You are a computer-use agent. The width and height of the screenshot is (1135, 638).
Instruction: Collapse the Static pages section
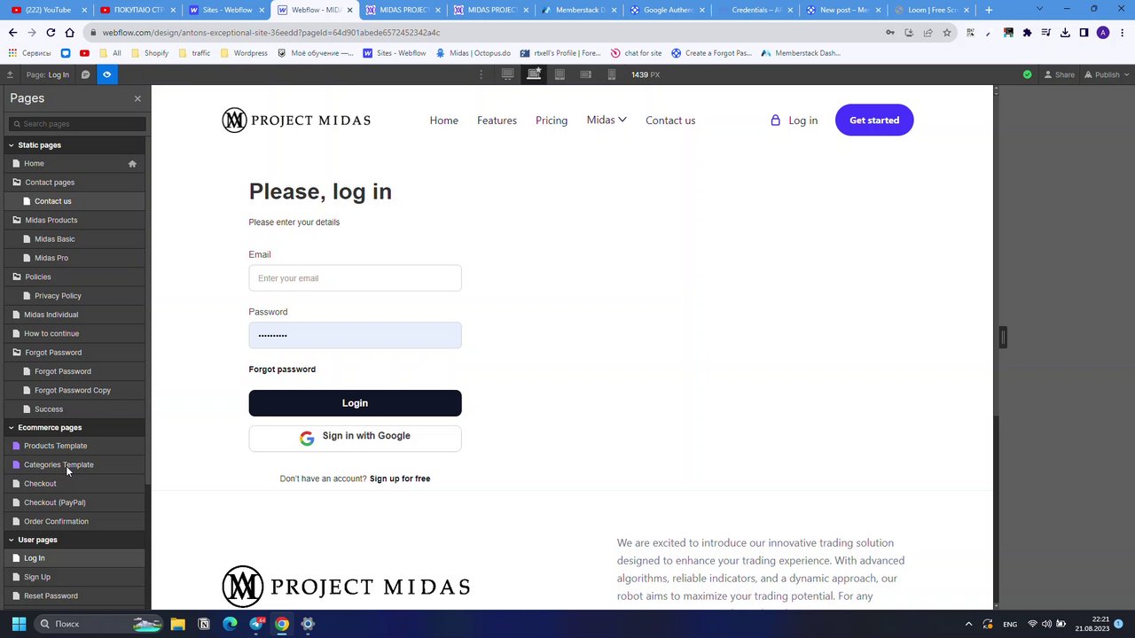coord(12,145)
